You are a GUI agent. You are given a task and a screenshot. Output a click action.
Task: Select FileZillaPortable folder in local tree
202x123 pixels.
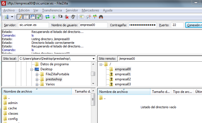57,74
